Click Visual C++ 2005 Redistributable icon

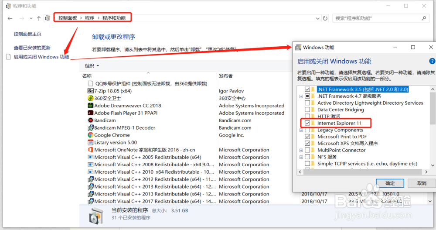pos(90,157)
